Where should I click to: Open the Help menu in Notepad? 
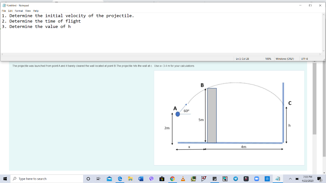click(x=36, y=10)
